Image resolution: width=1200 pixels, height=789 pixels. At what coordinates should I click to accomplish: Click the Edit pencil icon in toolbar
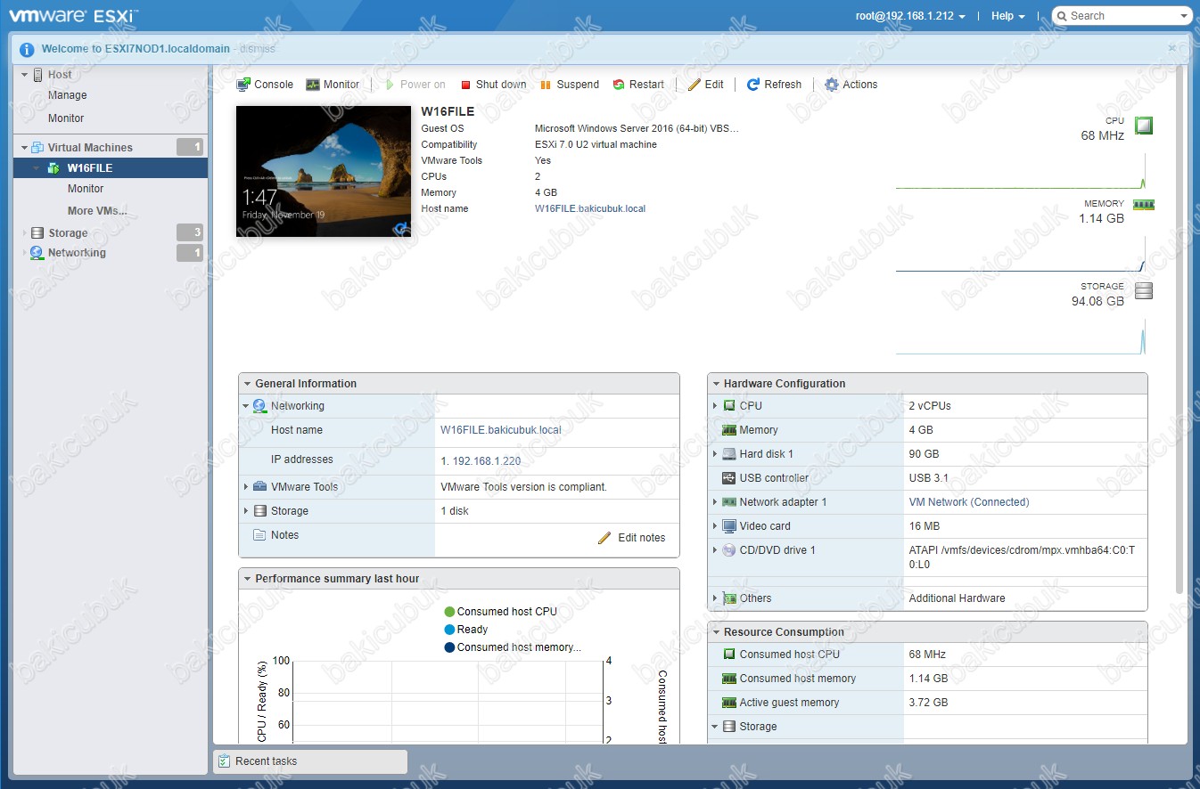(x=695, y=85)
